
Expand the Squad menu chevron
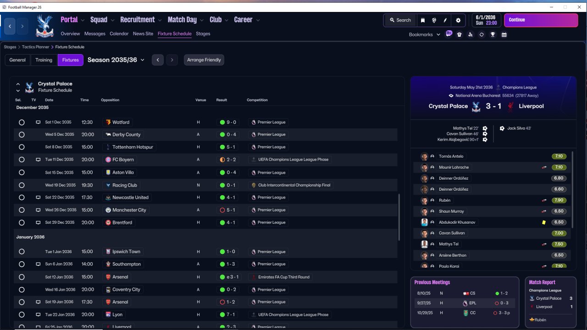(112, 20)
